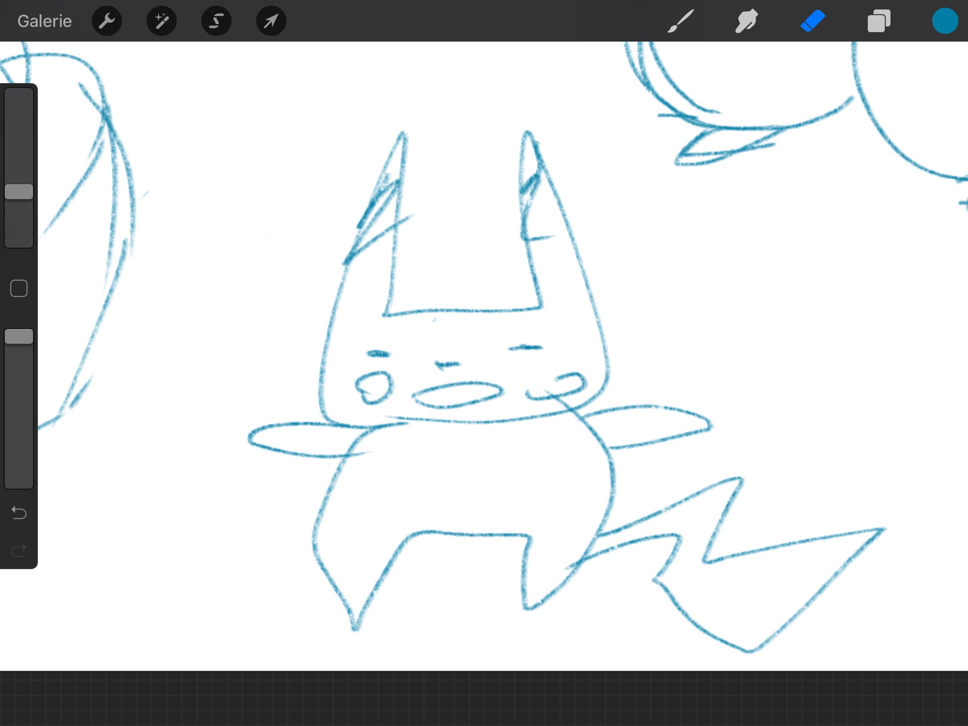Activate the Transform arrow tool
Screen dimensions: 968x726
271,21
